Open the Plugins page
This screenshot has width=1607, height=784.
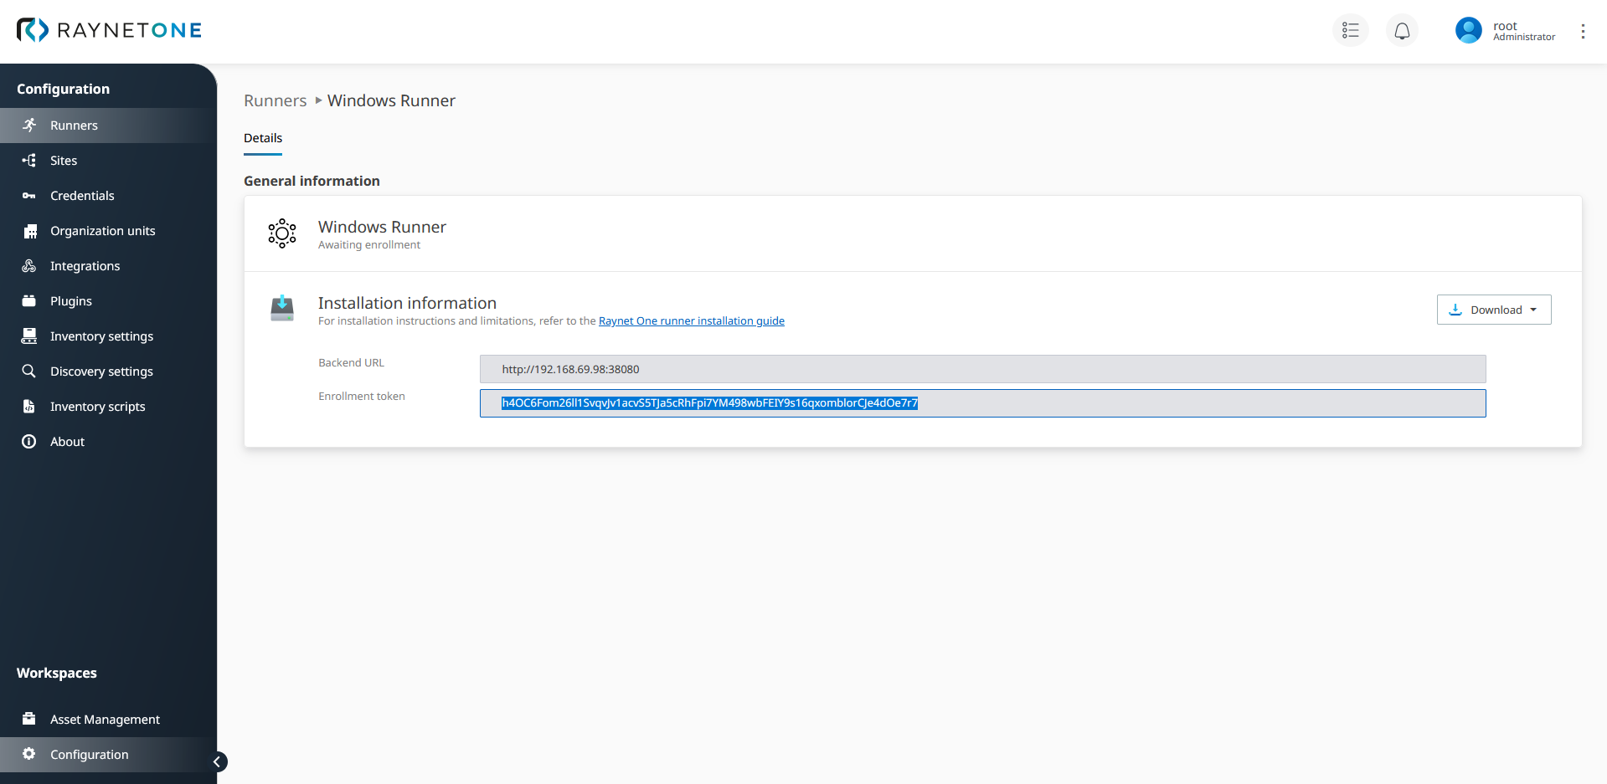108,301
